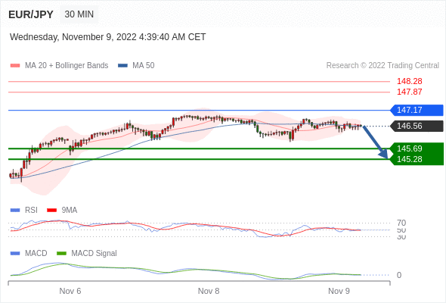Viewport: 446px width, 303px height.
Task: Click the red 9MA legend swatch
Action: click(51, 211)
